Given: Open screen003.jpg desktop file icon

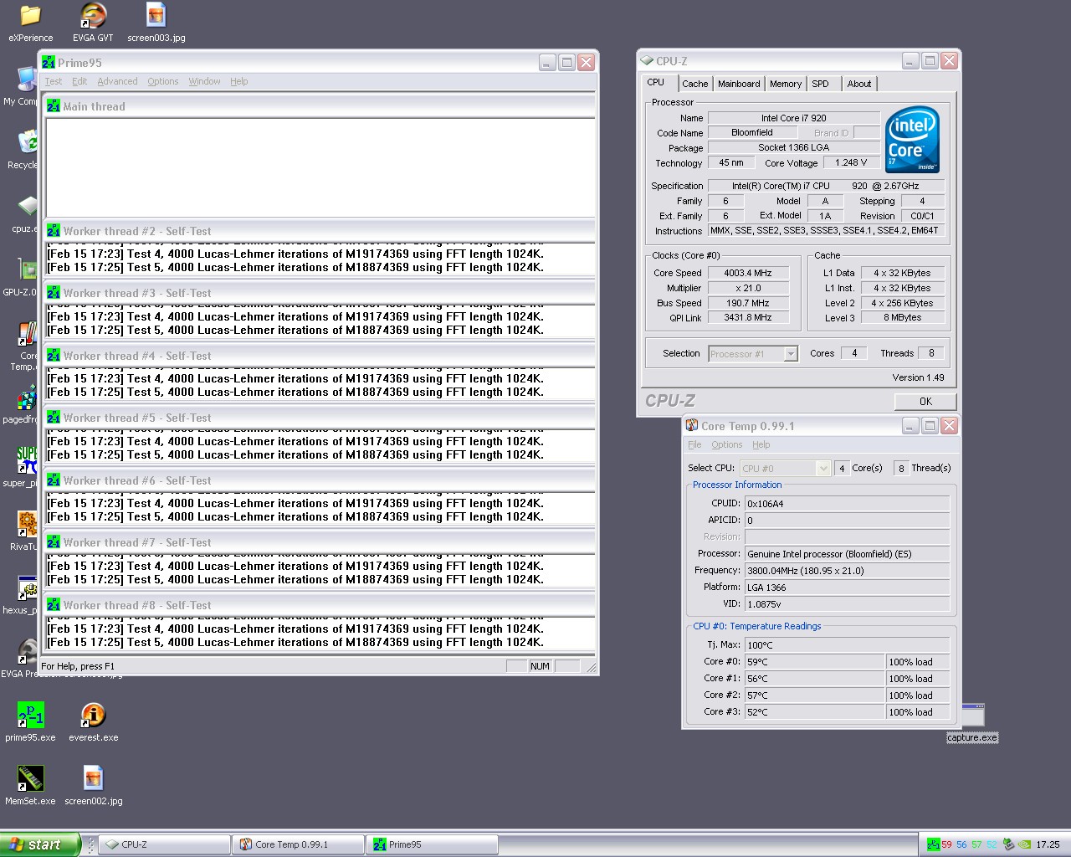Looking at the screenshot, I should pyautogui.click(x=156, y=16).
